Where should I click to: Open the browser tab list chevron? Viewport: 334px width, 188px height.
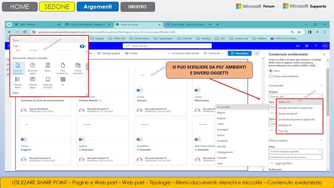coord(9,25)
